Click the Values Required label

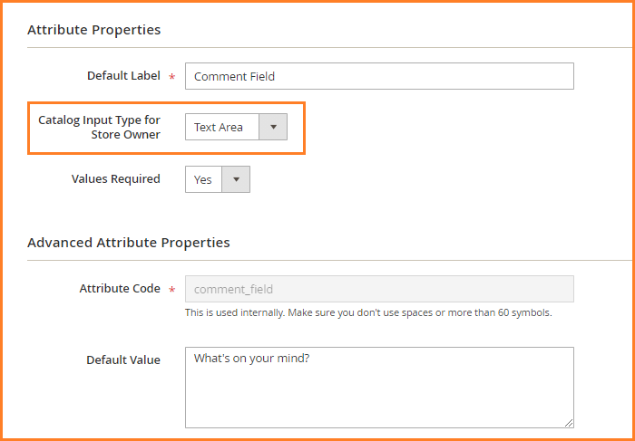115,179
